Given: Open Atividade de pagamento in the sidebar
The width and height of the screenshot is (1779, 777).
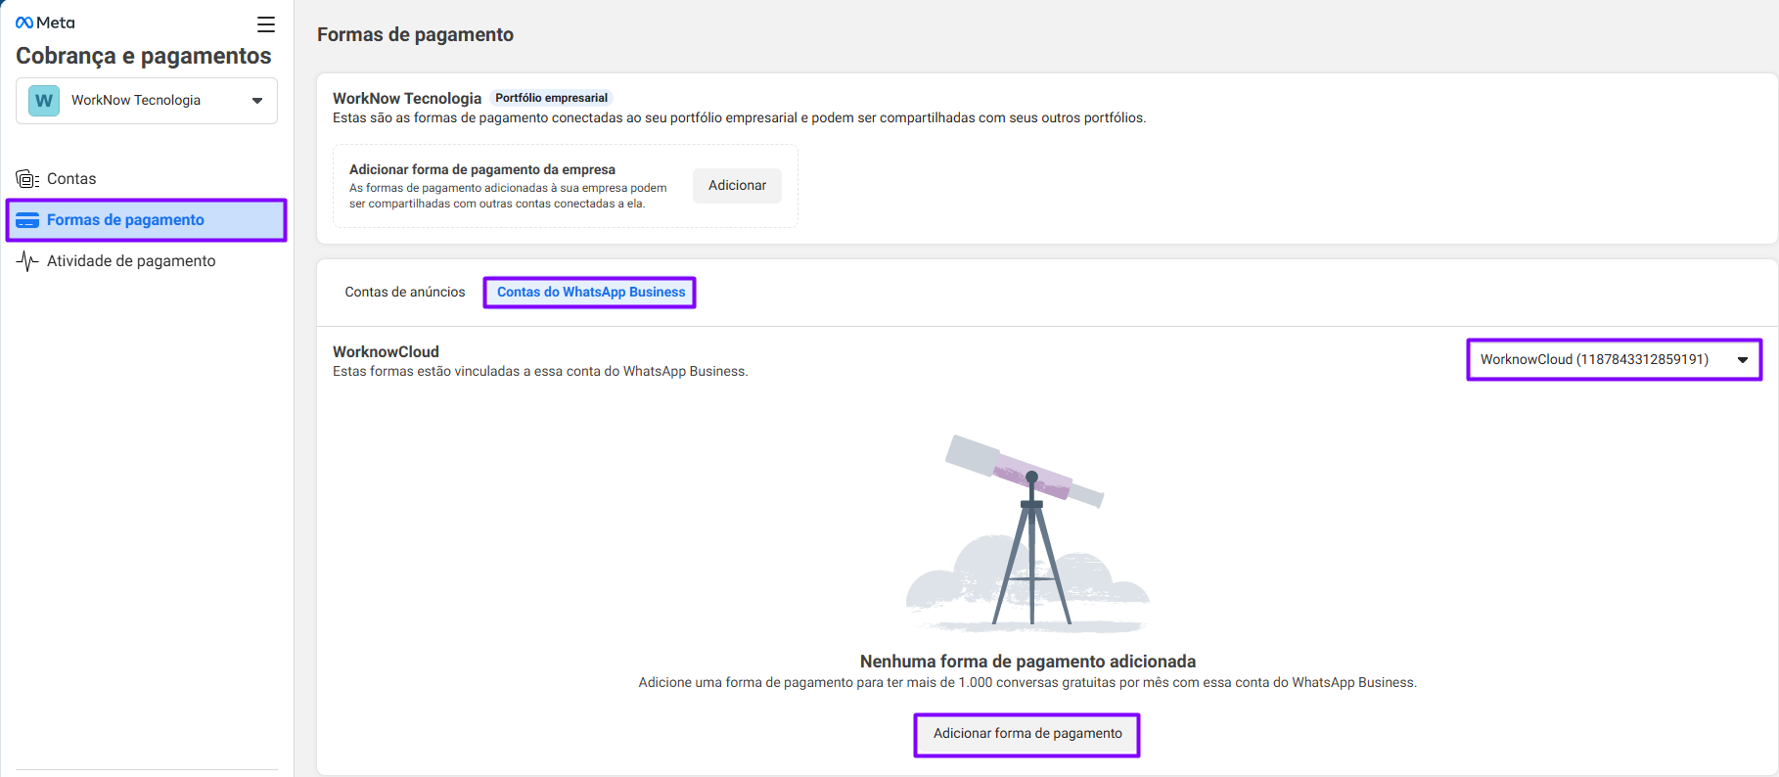Looking at the screenshot, I should click(131, 261).
